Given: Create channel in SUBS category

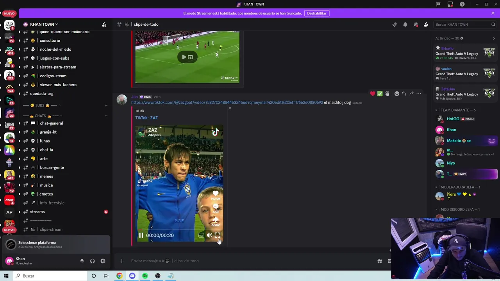Looking at the screenshot, I should [x=106, y=105].
